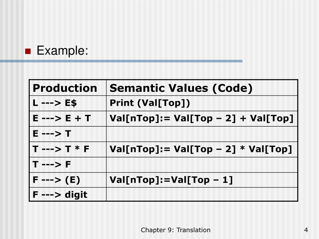319x239 pixels.
Task: Select the "Semantic Values (Code)" header cell
Action: (x=181, y=88)
